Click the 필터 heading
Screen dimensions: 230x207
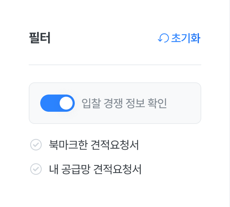tap(40, 38)
